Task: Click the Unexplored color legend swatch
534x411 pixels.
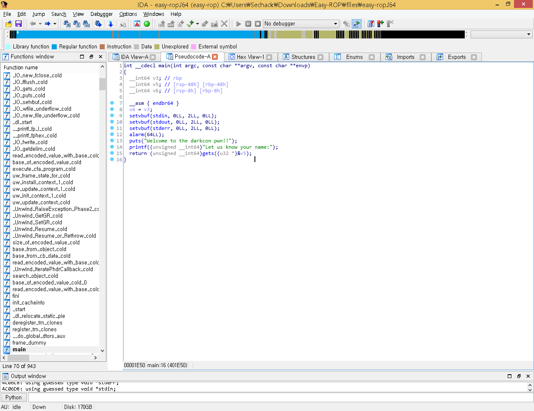Action: [x=157, y=47]
